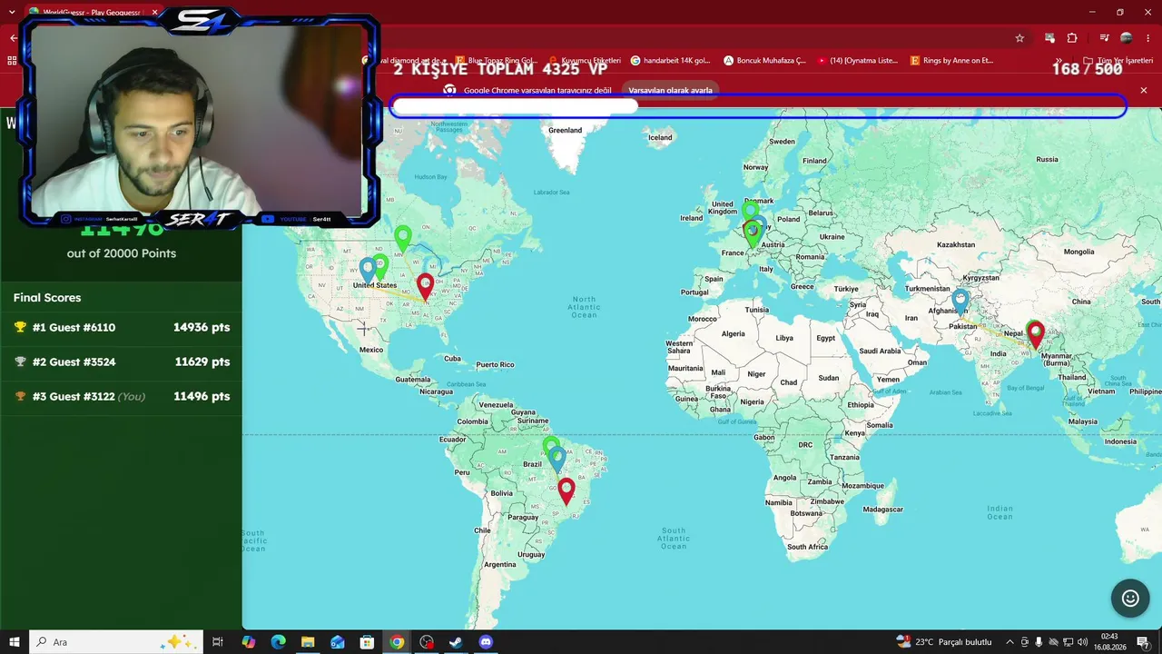The image size is (1162, 654).
Task: Click the Windows Start button
Action: pos(15,642)
